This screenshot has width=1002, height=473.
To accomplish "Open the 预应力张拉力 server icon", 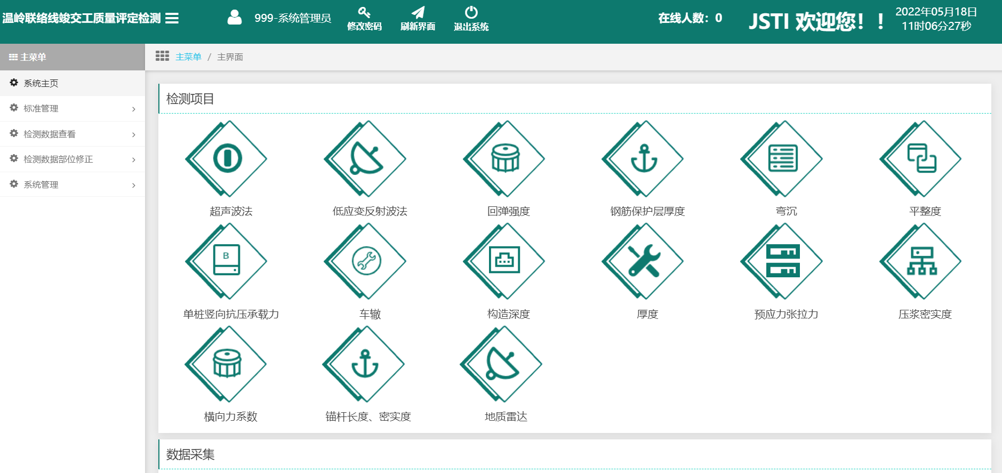I will pos(783,261).
